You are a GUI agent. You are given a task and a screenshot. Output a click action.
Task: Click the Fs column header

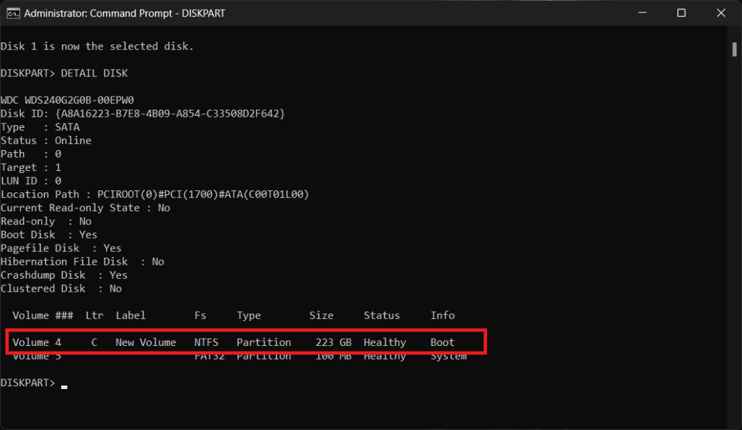[200, 315]
